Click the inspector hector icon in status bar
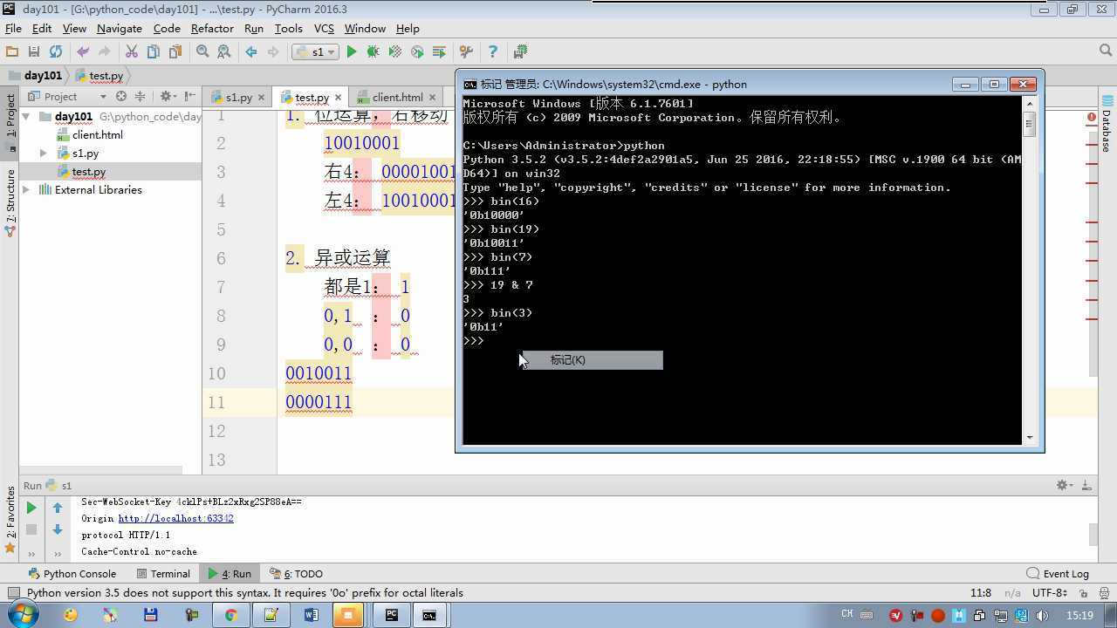This screenshot has height=628, width=1117. point(1104,592)
